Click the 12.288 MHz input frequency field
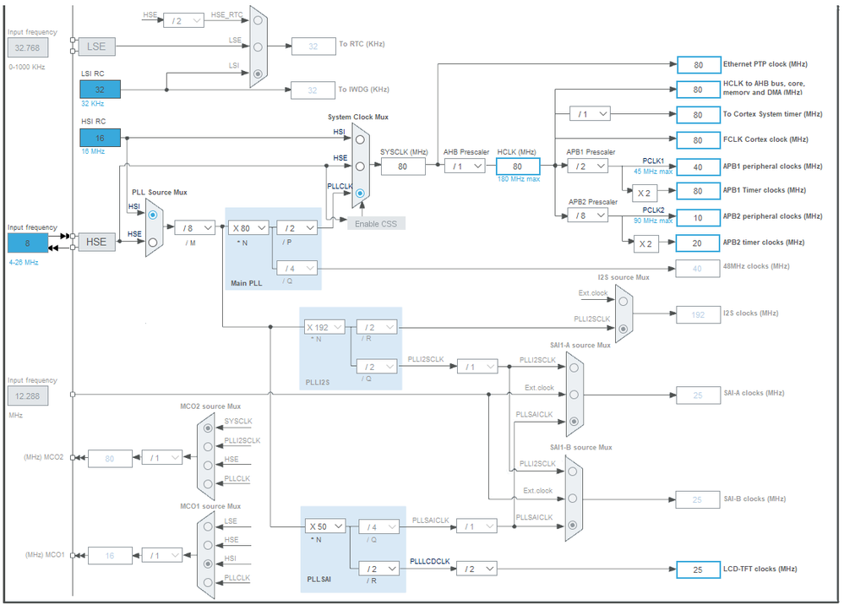This screenshot has height=605, width=844. click(27, 395)
